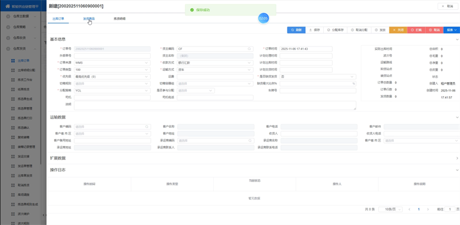Click the grid icon beside 取消拣货
460x225 pixels.
coord(13,185)
